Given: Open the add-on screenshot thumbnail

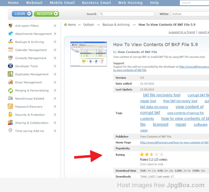Looking at the screenshot, I should pyautogui.click(x=89, y=54).
